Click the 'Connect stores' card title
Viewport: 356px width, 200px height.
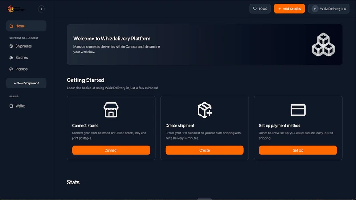85,126
